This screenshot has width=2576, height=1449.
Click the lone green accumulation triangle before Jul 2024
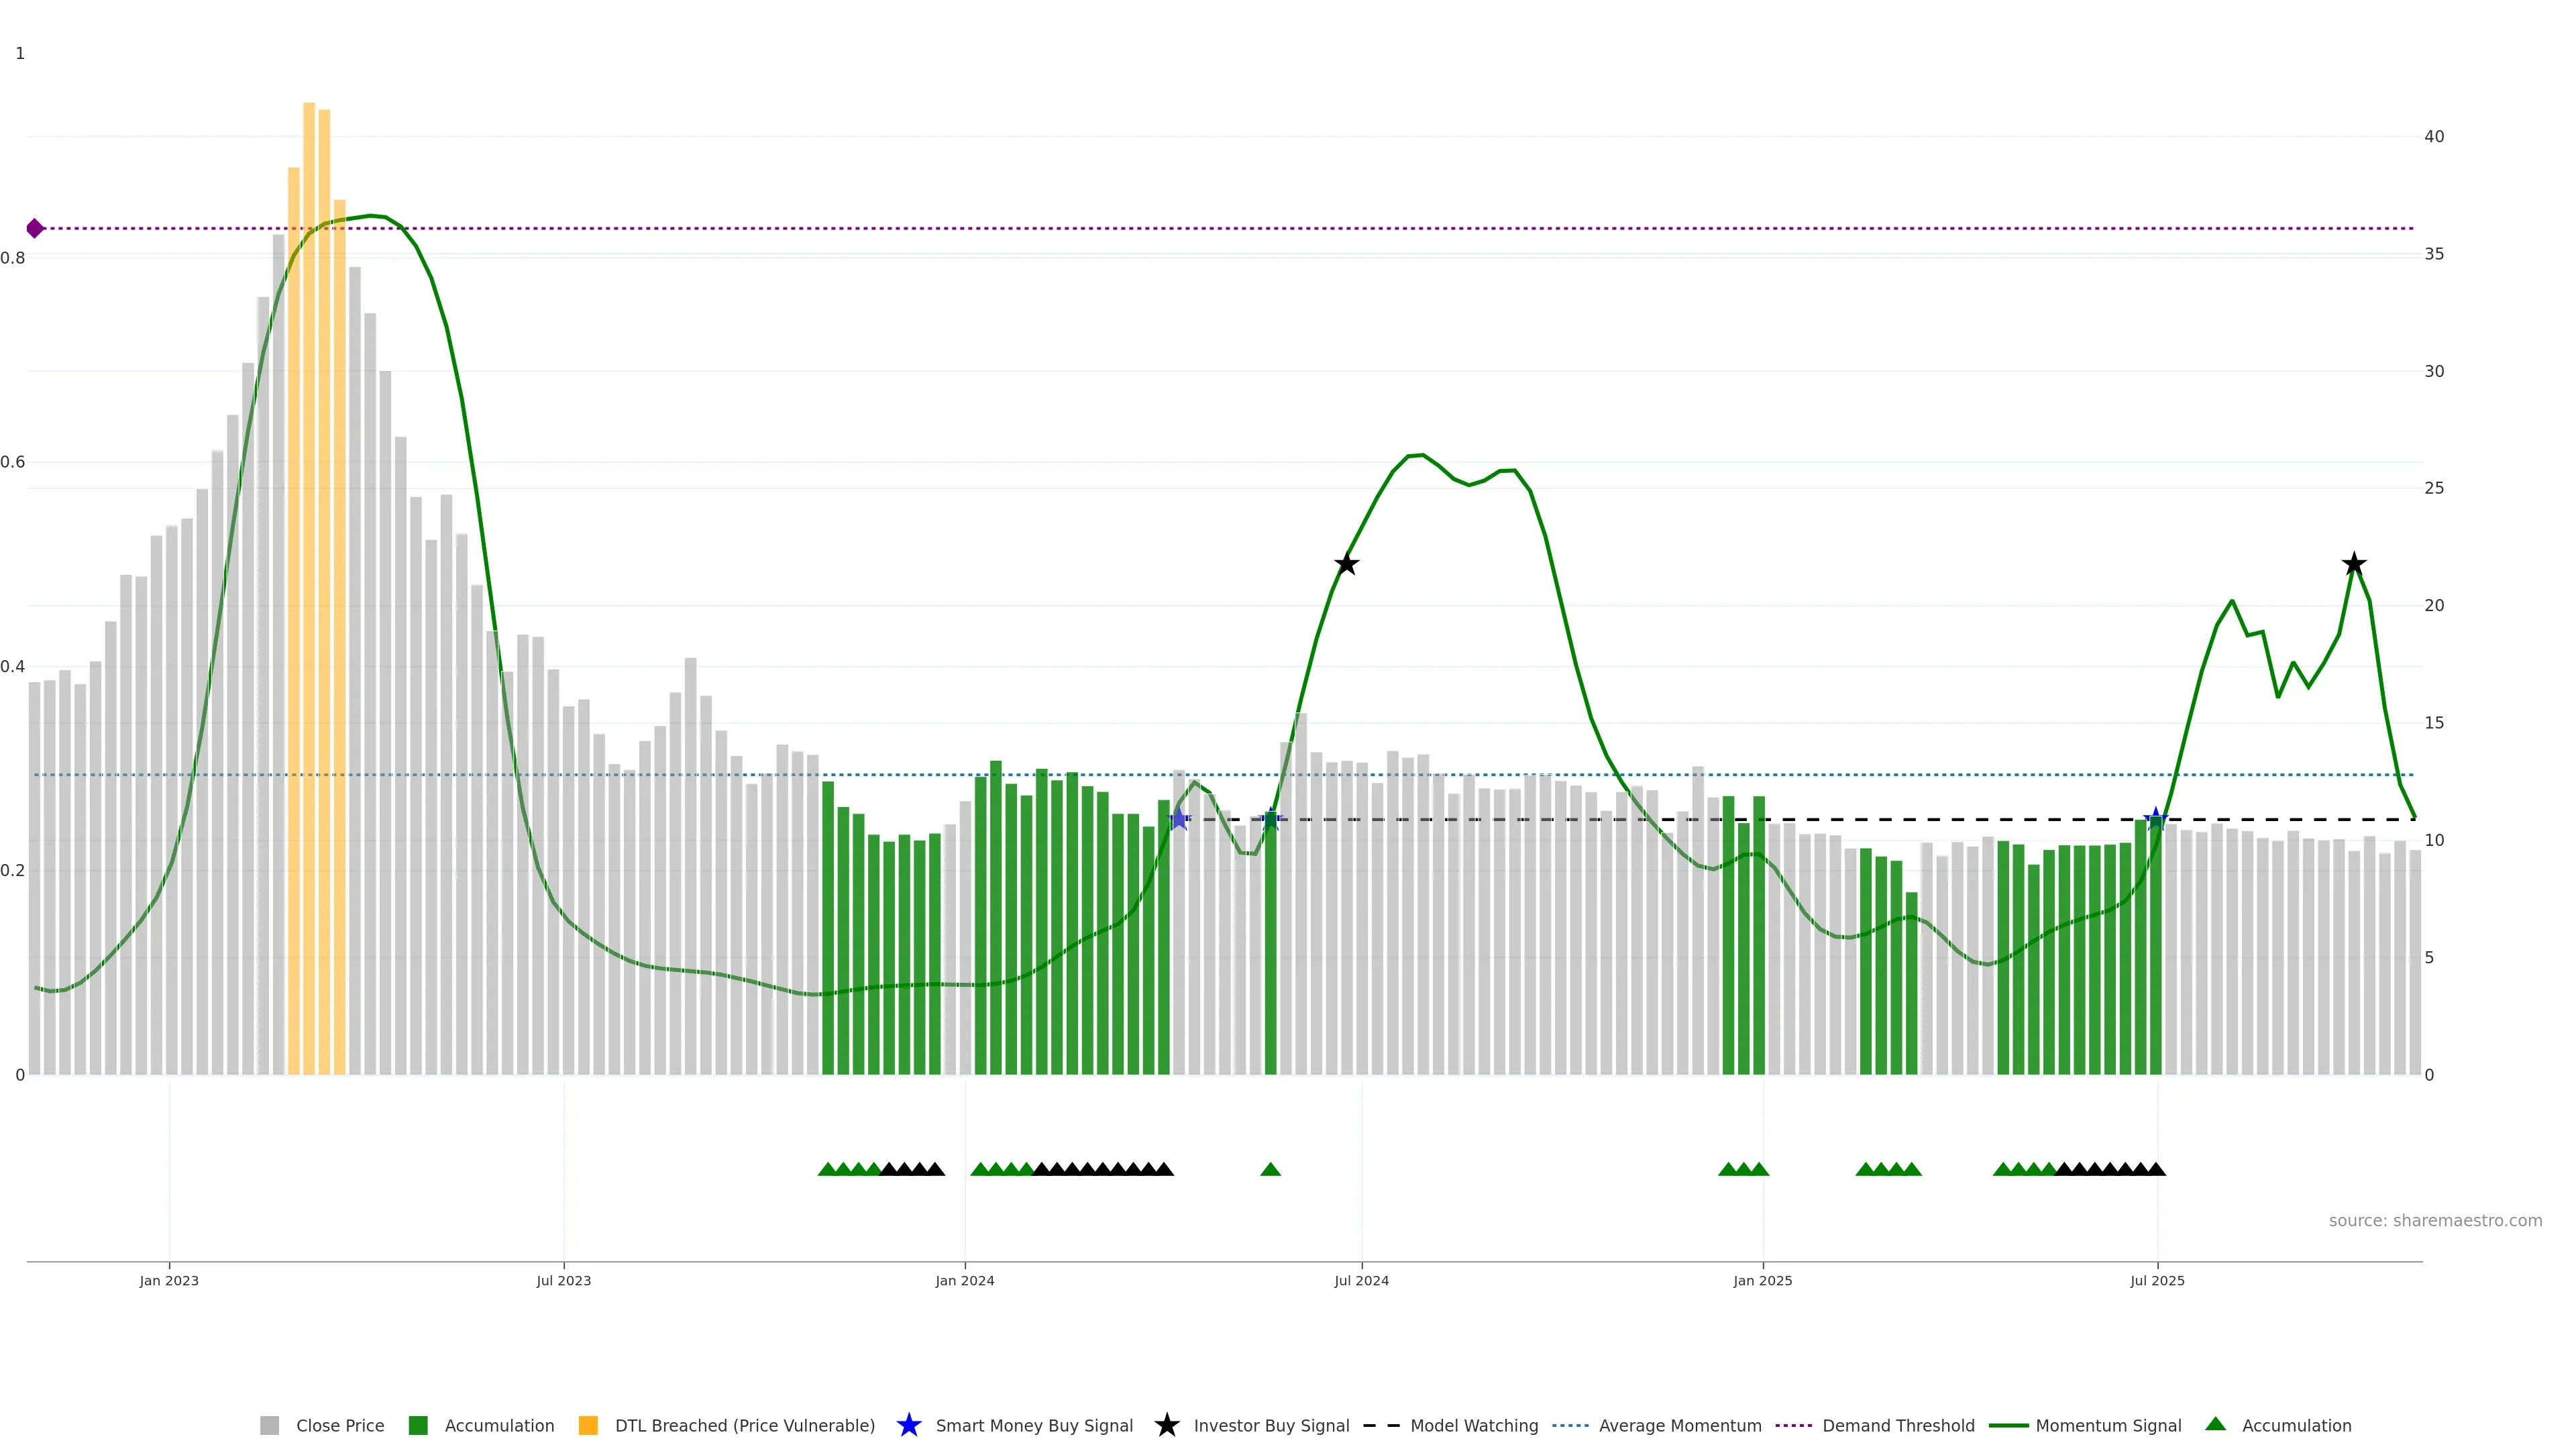coord(1270,1169)
